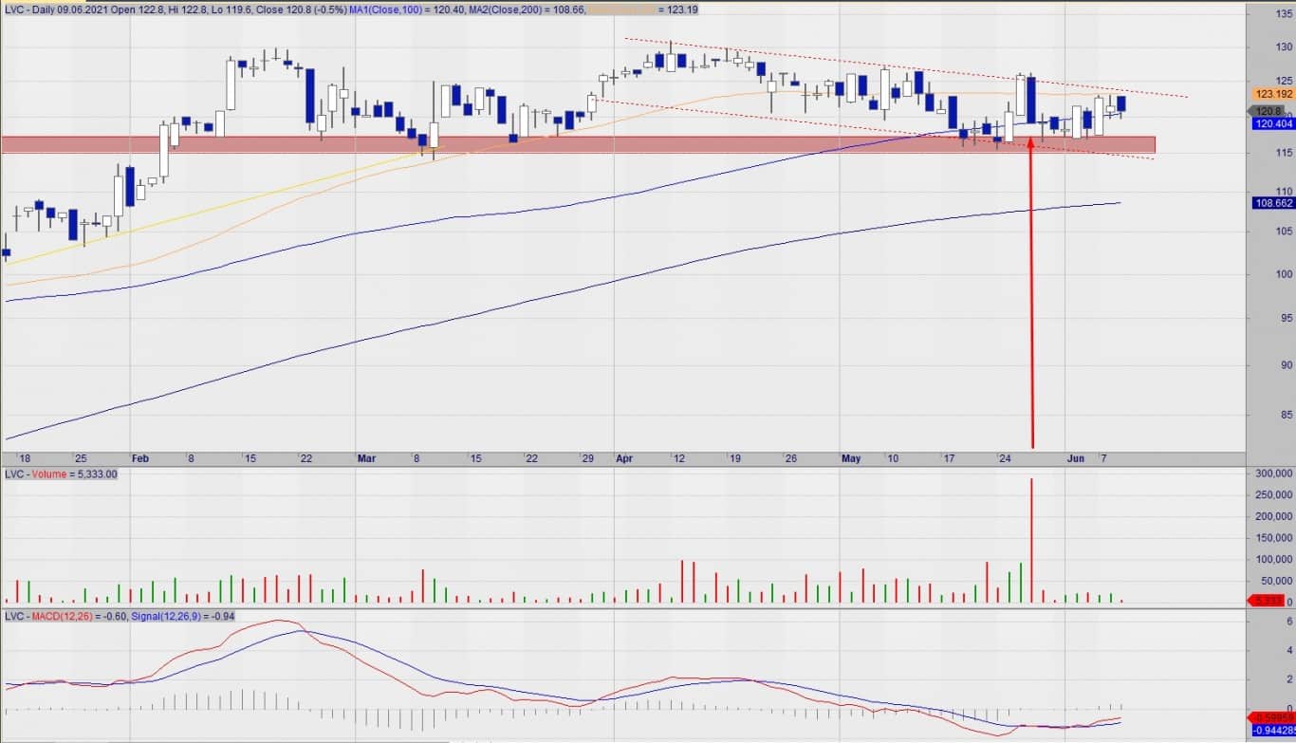Click the Apr label on date axis

click(x=624, y=458)
